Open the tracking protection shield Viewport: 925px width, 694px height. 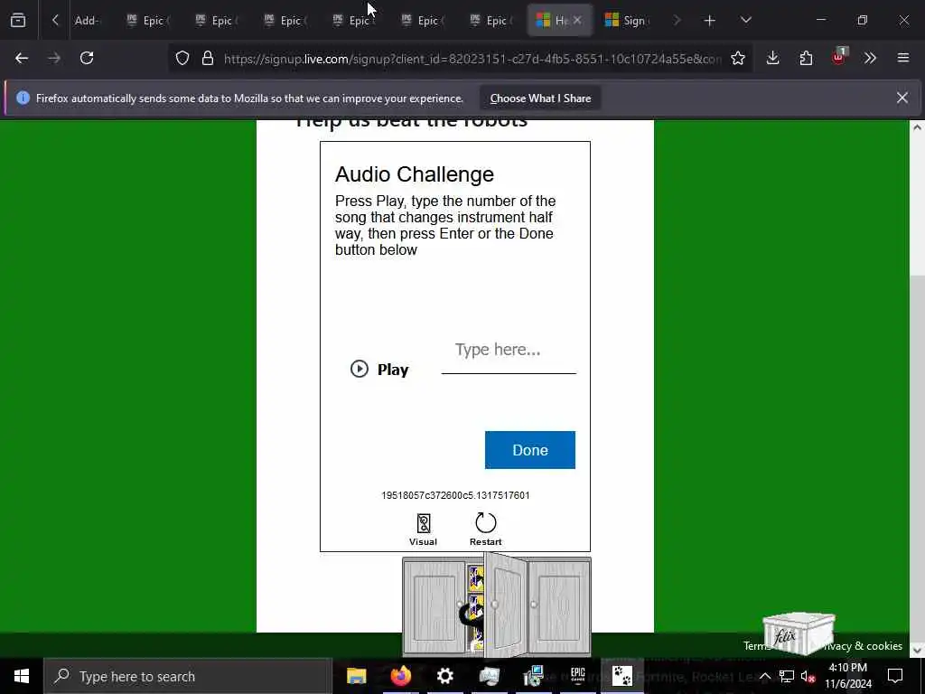tap(182, 58)
